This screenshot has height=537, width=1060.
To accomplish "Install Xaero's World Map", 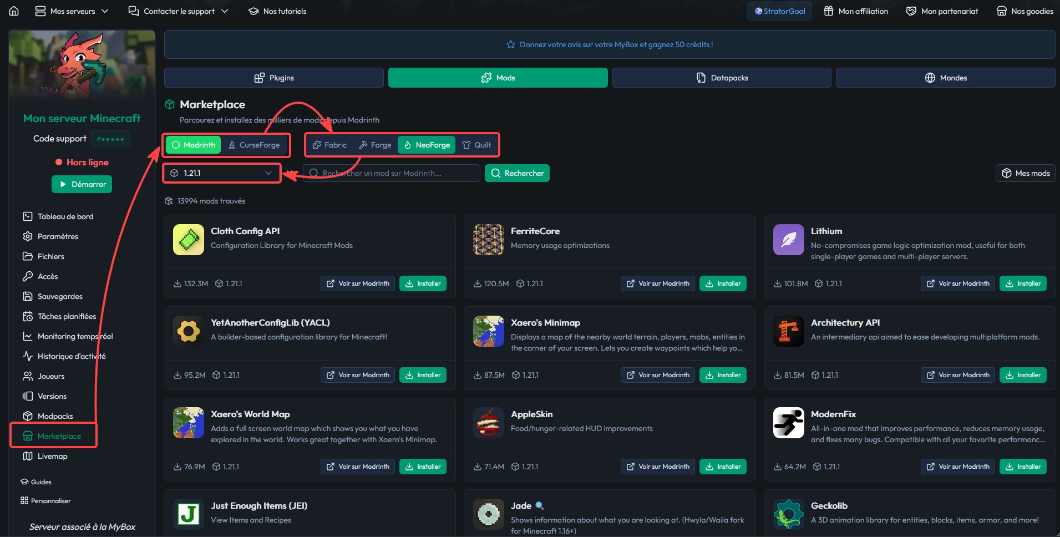I will pos(423,467).
